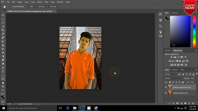
Task: Select the Quick Selection tool
Action: click(x=3, y=27)
